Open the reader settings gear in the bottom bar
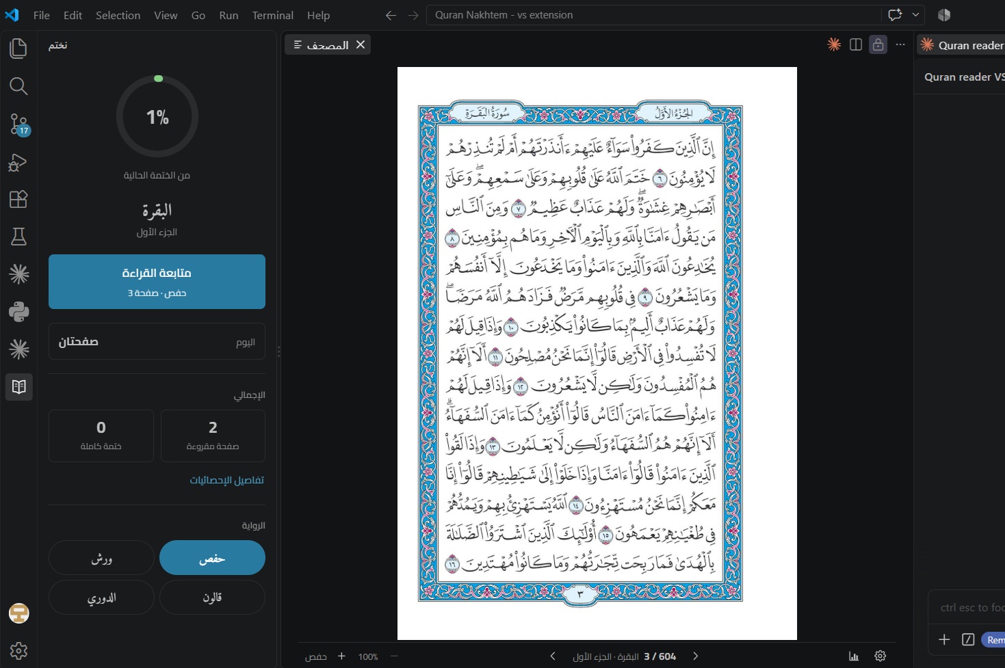The image size is (1005, 668). pyautogui.click(x=880, y=656)
